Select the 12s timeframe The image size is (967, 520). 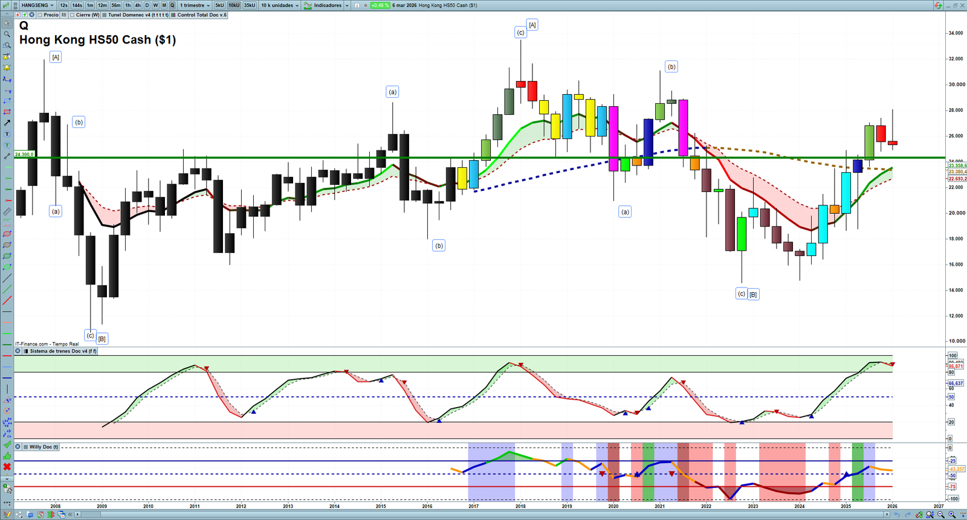[x=64, y=5]
